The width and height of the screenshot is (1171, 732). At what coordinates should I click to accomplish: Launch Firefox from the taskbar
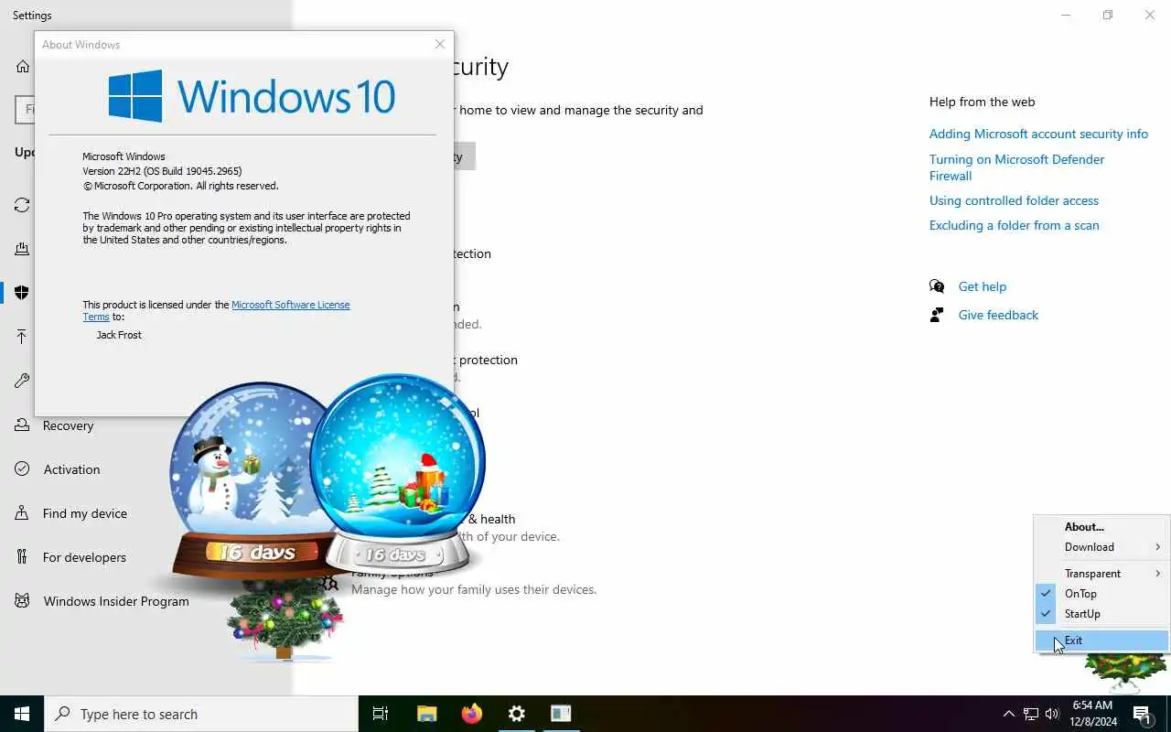472,714
